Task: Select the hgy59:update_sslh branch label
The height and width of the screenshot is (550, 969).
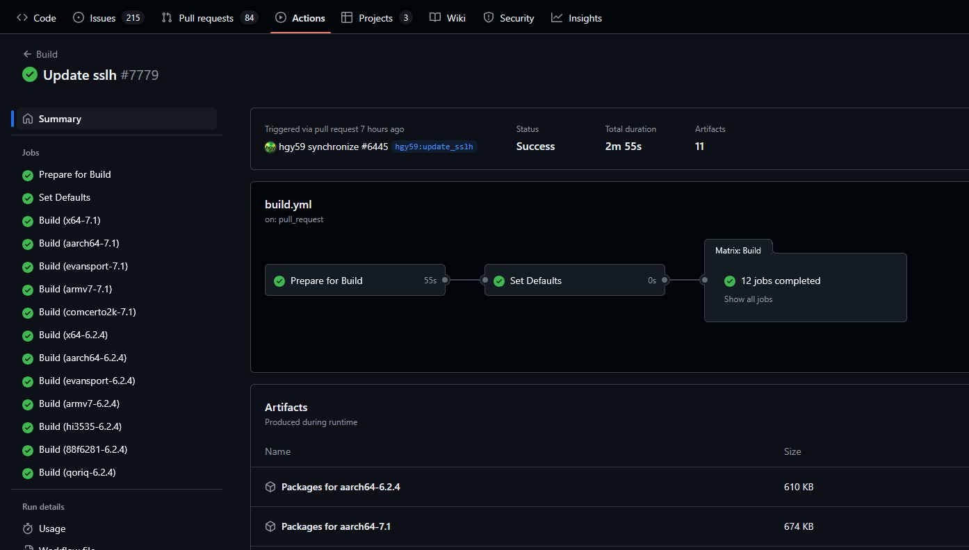Action: [434, 147]
